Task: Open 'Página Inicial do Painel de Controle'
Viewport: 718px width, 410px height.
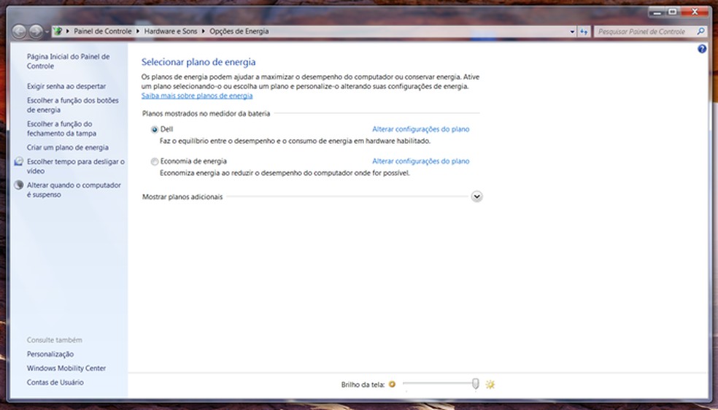Action: [x=69, y=61]
